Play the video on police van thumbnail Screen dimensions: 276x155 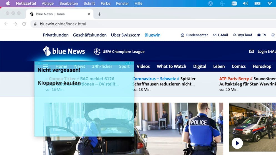[x=237, y=143]
